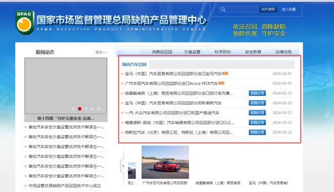Open the 国内汽车召回 section heading
This screenshot has width=334, height=192.
click(134, 65)
